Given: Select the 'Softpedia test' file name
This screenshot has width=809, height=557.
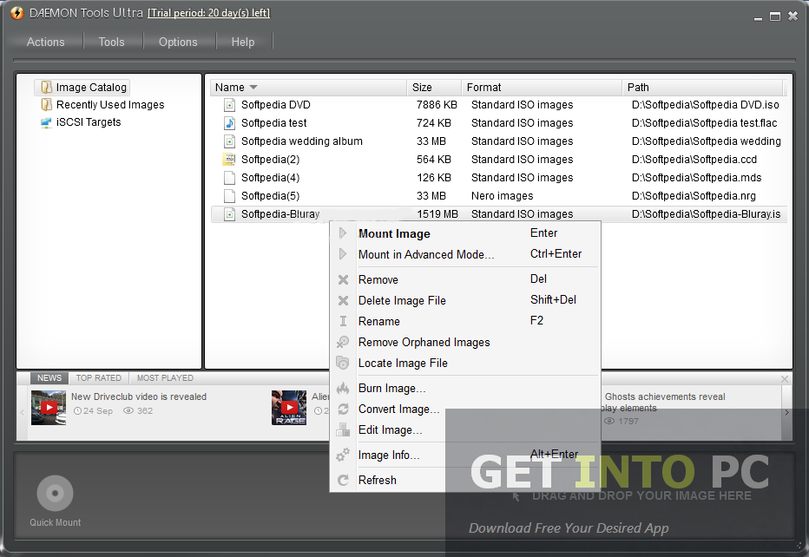Looking at the screenshot, I should coord(274,122).
